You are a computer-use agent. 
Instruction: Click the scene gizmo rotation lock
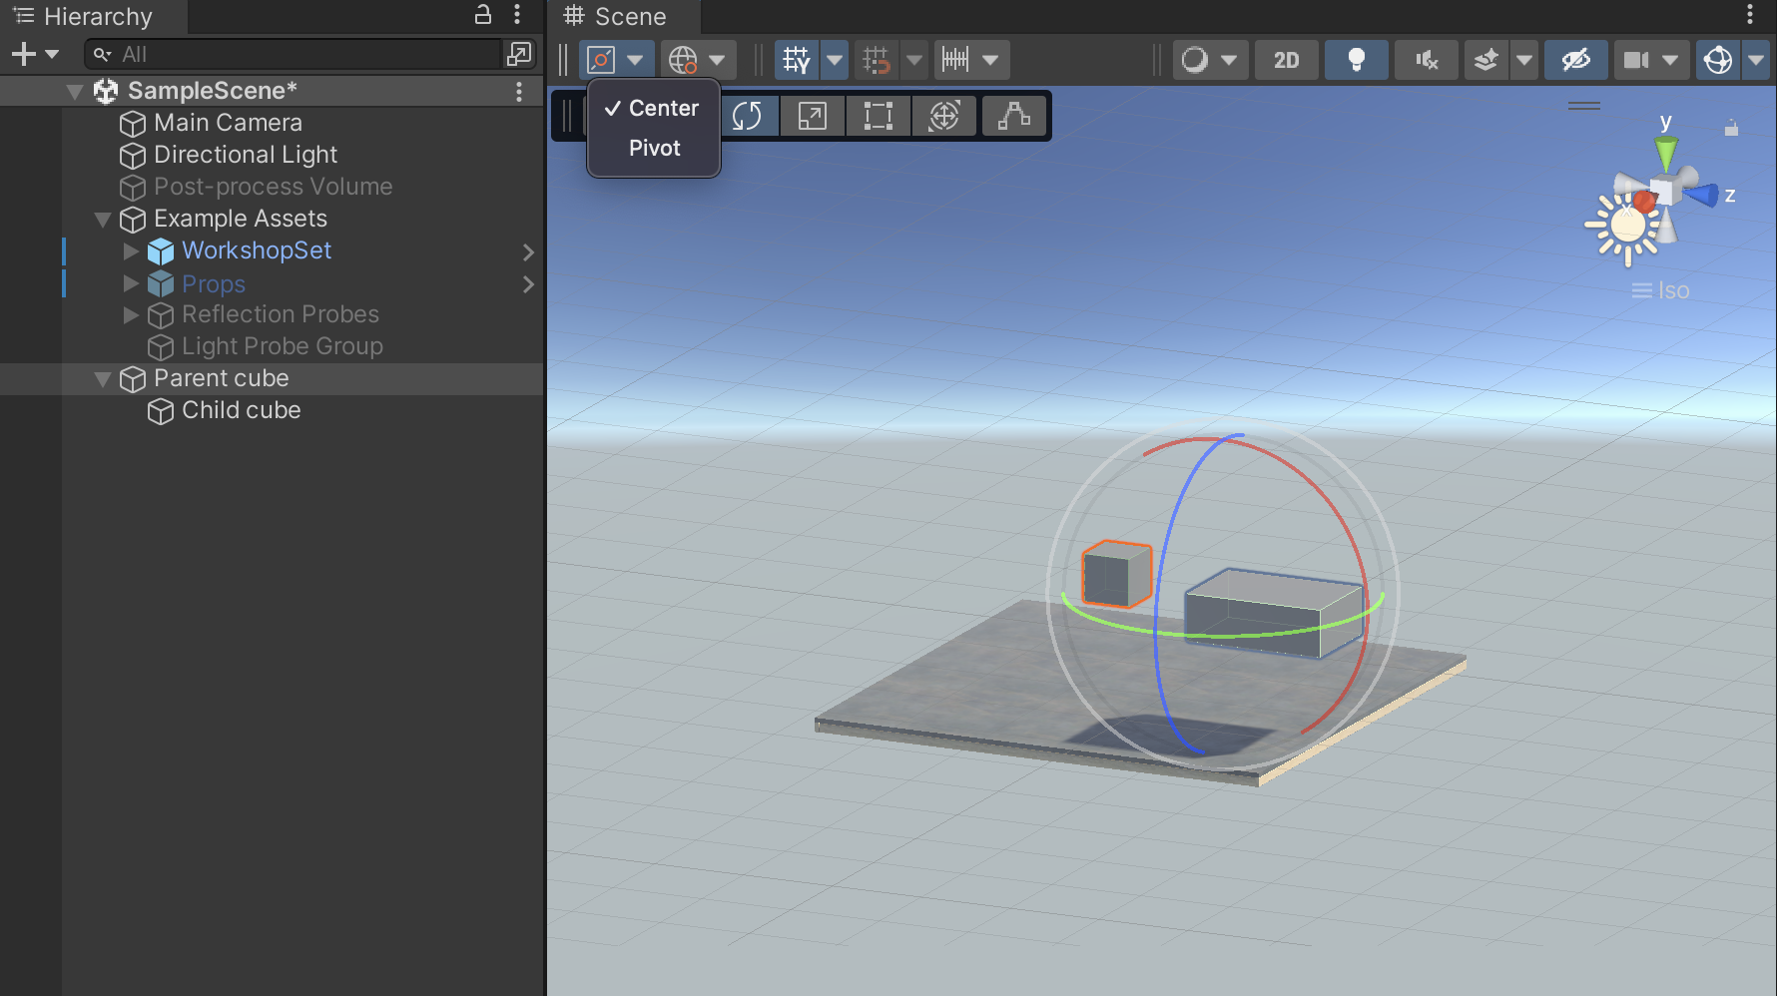click(1731, 128)
